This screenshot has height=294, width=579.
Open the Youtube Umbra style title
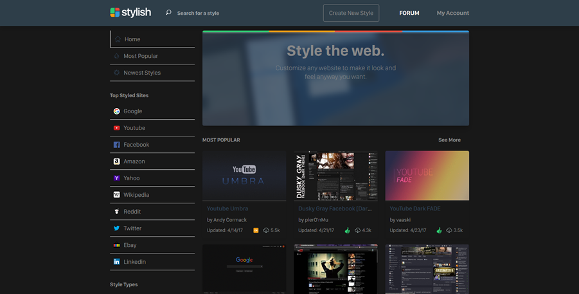[227, 208]
